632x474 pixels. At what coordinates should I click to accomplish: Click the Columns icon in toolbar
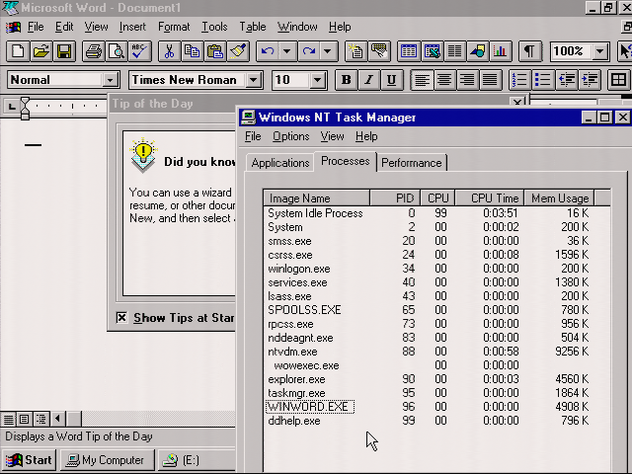click(x=454, y=51)
